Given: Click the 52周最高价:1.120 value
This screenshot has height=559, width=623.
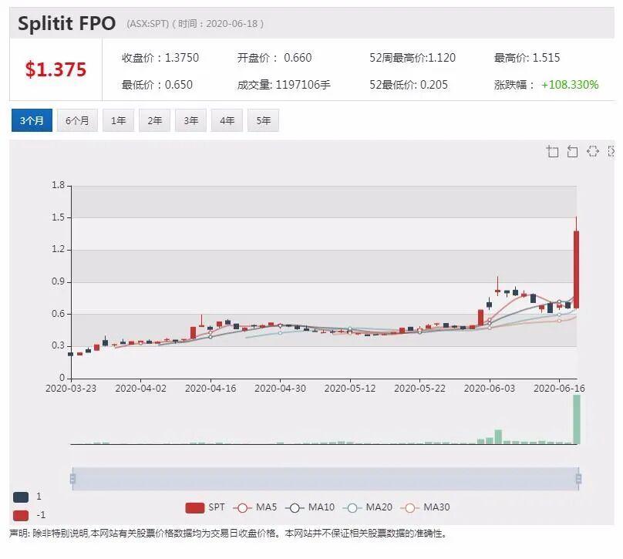Looking at the screenshot, I should [x=413, y=58].
